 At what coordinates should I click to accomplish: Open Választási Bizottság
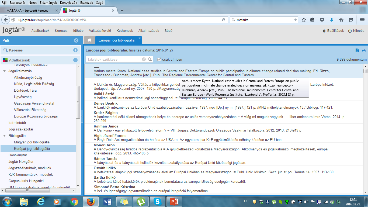[30, 110]
